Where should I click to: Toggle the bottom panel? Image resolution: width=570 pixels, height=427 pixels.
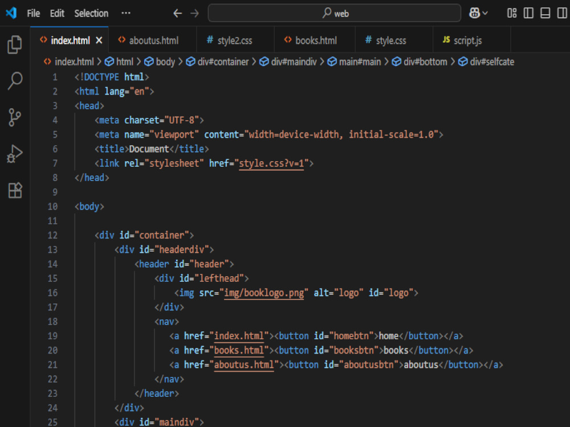point(545,13)
